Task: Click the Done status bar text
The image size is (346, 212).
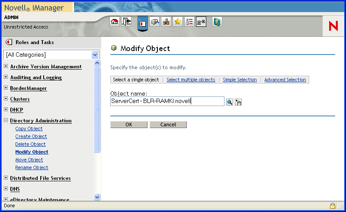Action: tap(10, 206)
